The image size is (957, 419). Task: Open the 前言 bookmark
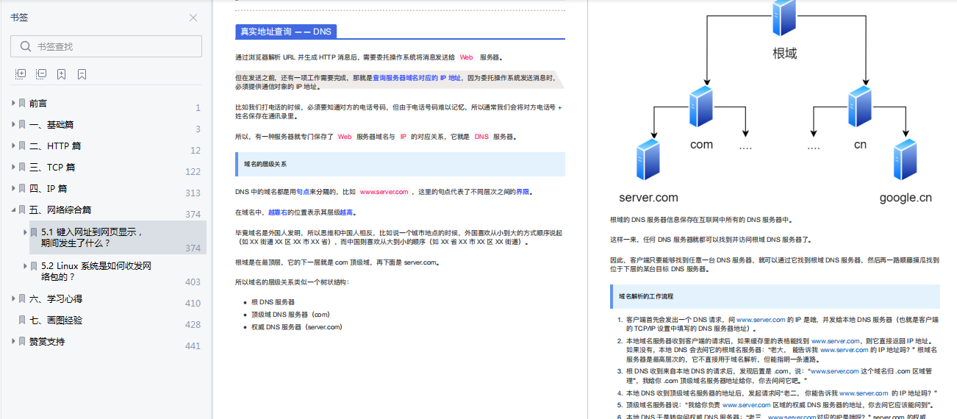tap(38, 104)
